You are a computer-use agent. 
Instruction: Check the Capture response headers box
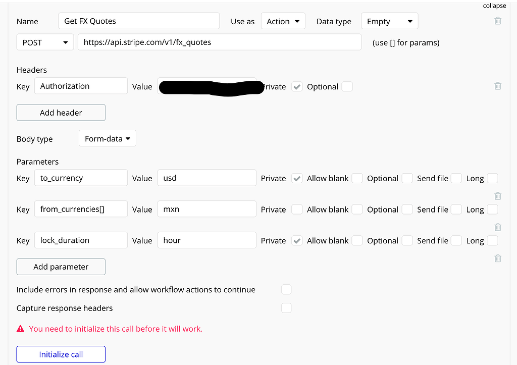click(x=286, y=307)
